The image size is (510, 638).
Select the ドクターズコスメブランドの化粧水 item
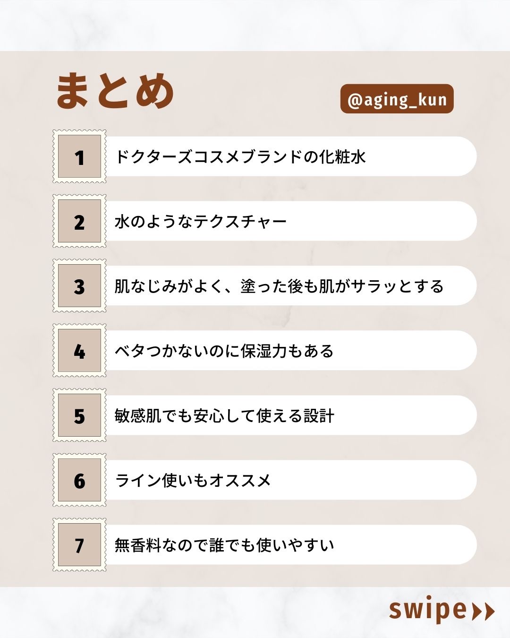coord(240,157)
